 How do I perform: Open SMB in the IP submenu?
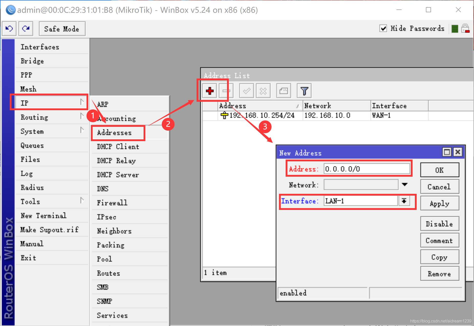tap(130, 287)
